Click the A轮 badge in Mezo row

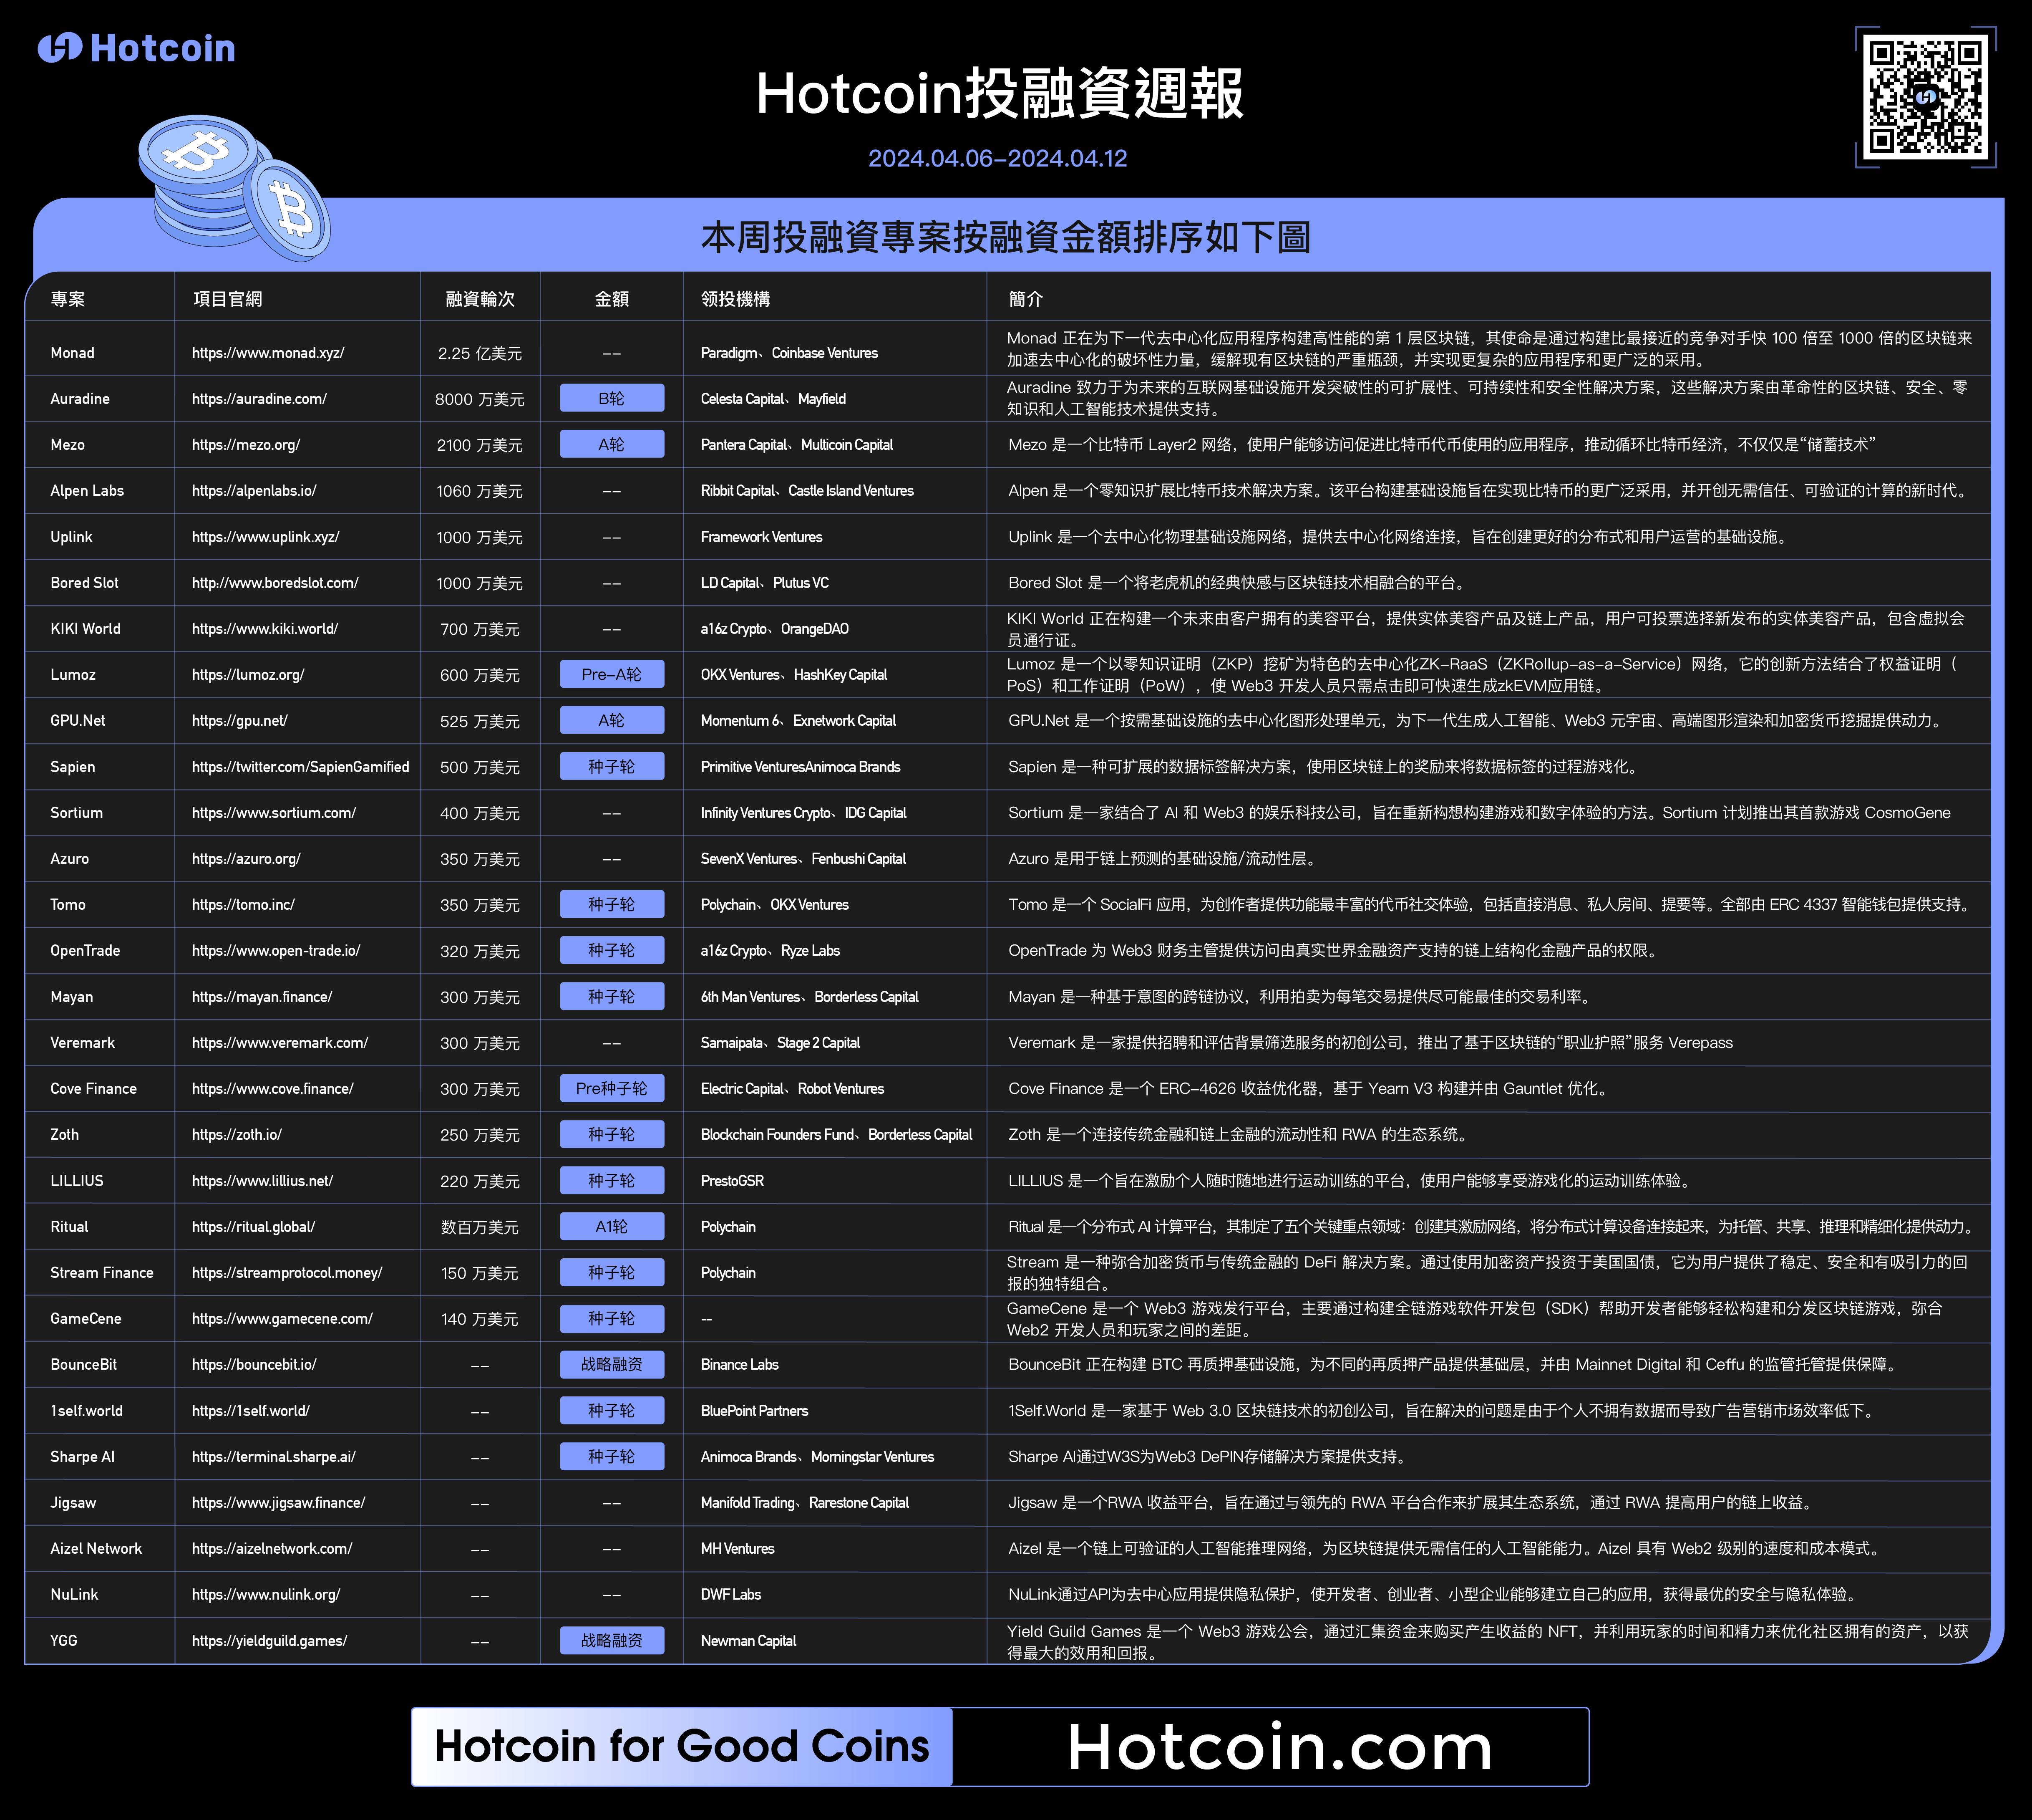pos(612,444)
